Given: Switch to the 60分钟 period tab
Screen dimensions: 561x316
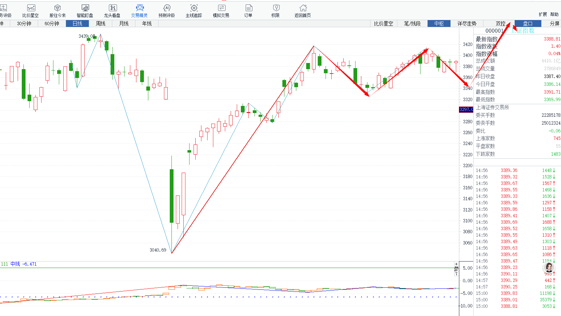Looking at the screenshot, I should coord(52,23).
